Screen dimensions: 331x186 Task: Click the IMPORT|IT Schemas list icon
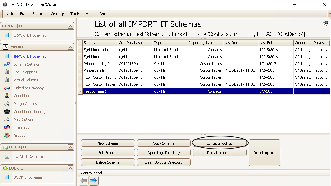7,56
